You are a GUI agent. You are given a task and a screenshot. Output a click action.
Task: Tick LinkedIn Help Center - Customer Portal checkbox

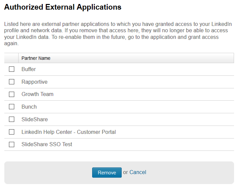pyautogui.click(x=12, y=132)
